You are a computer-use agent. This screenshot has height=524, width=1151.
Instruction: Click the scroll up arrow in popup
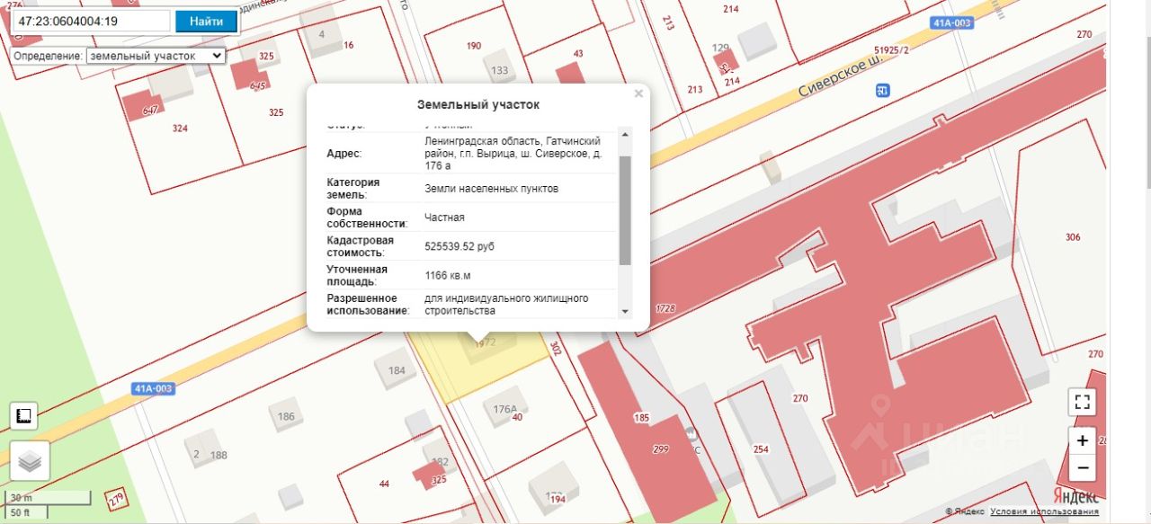(625, 134)
